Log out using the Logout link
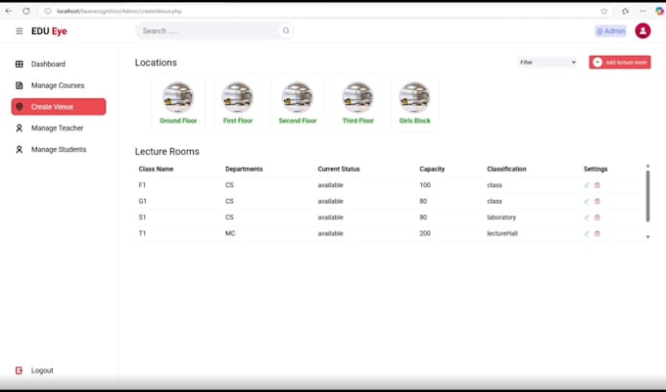This screenshot has width=666, height=392. (42, 370)
